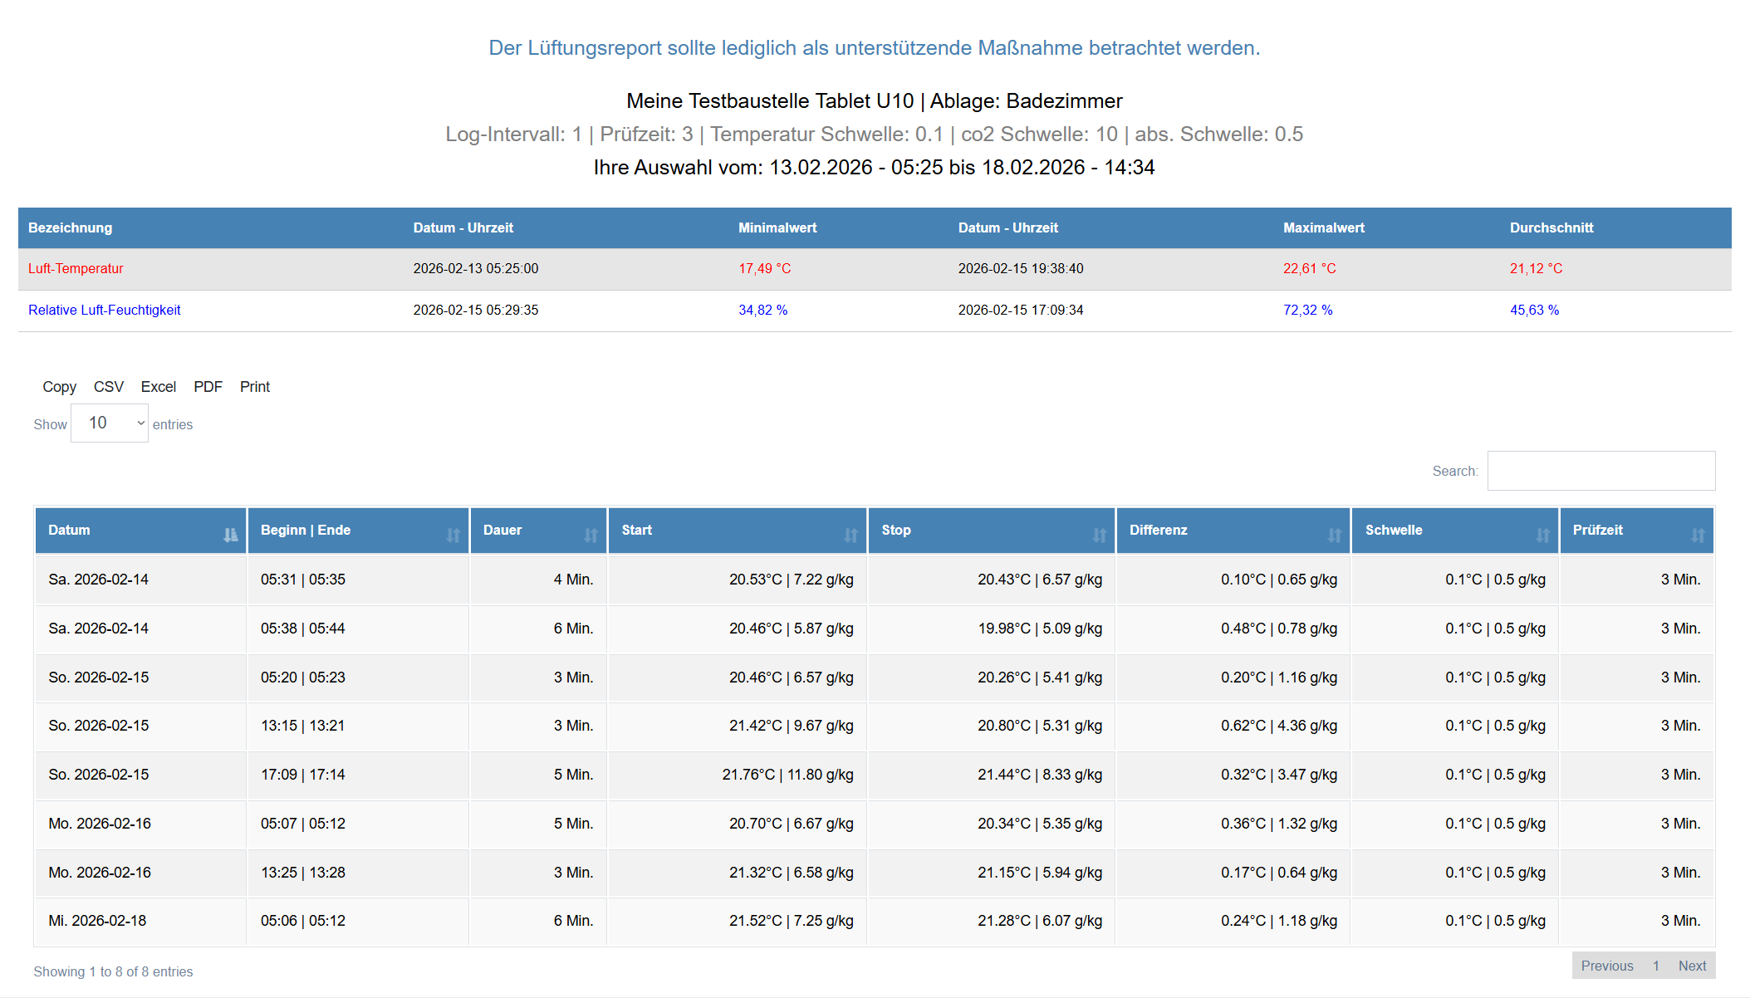The width and height of the screenshot is (1750, 998).
Task: Export table to Excel
Action: point(158,387)
